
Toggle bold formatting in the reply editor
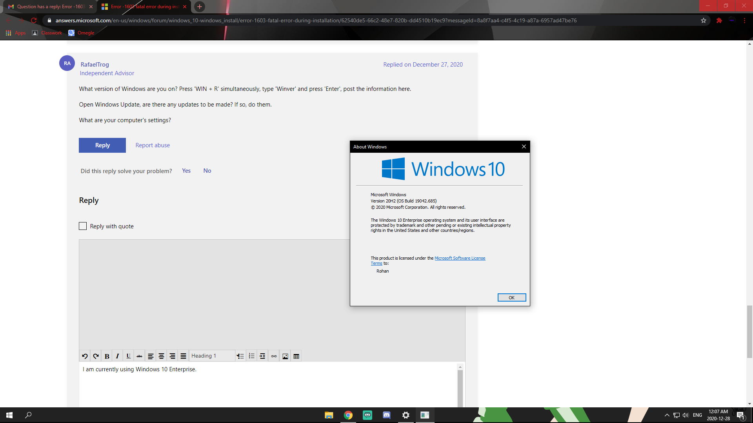point(107,356)
